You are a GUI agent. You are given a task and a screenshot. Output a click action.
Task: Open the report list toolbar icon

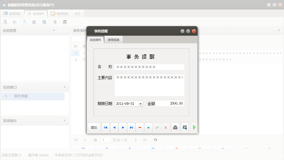15,22
